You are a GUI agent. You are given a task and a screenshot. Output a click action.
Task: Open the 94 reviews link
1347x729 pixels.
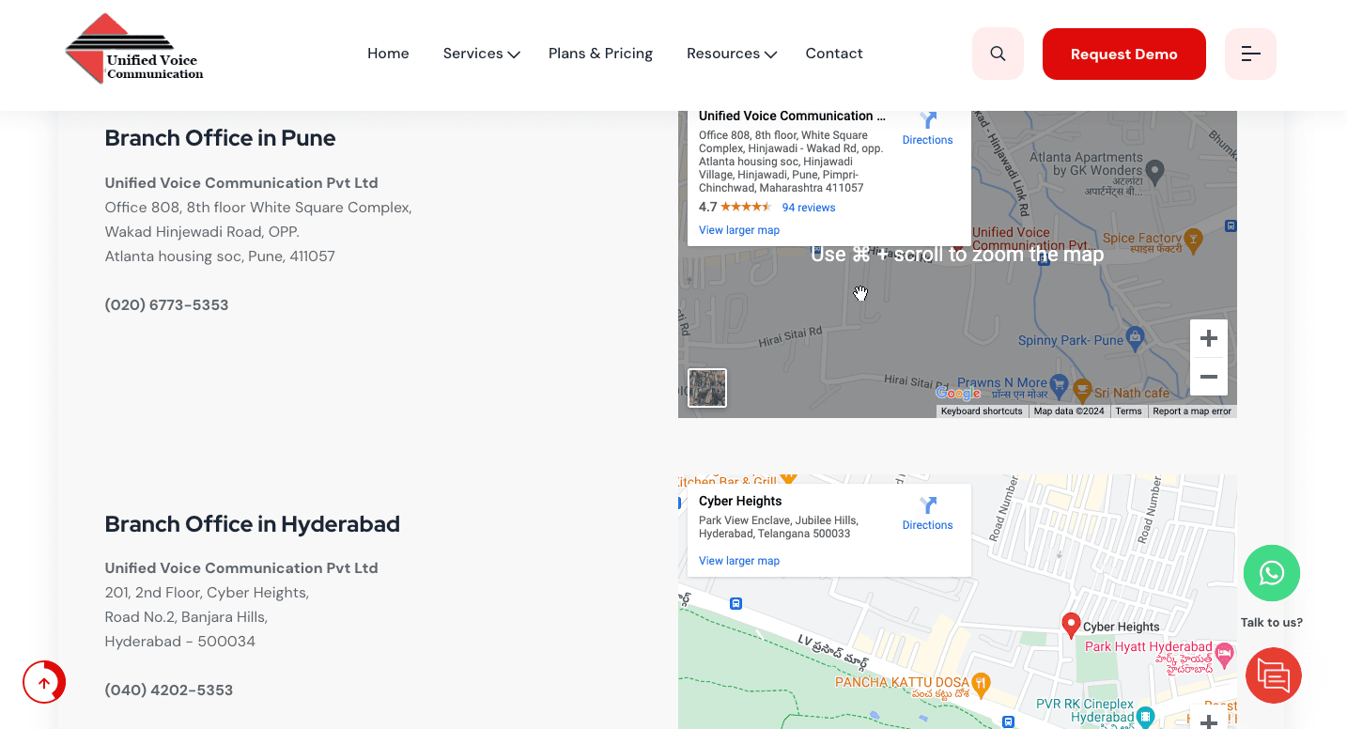[808, 208]
